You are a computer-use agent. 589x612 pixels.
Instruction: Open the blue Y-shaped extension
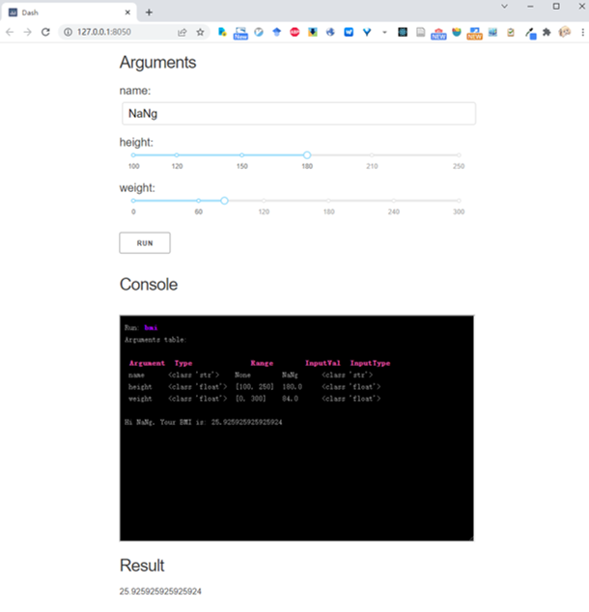[367, 32]
